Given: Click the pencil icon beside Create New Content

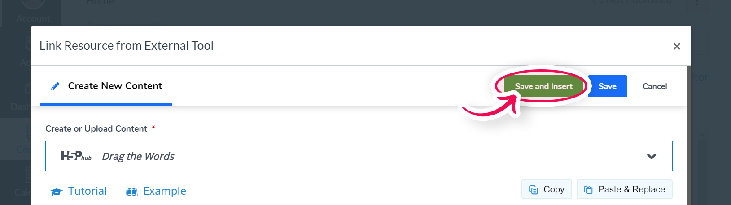Looking at the screenshot, I should pyautogui.click(x=55, y=86).
